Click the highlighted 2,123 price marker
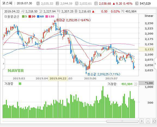The image size is (157, 127). (x=146, y=49)
